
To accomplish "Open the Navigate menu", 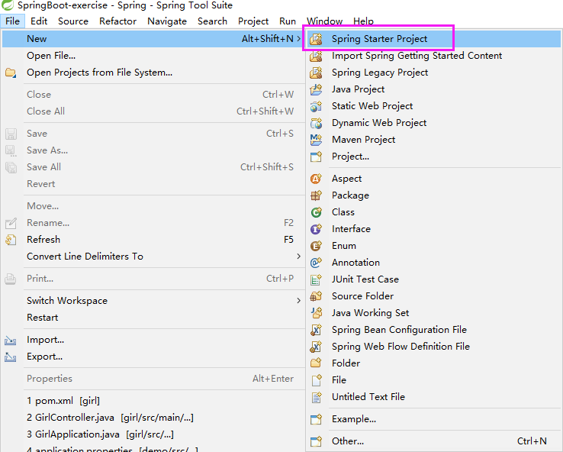I will click(167, 21).
